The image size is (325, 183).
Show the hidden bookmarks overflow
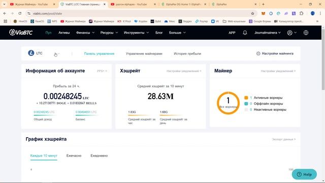coord(317,21)
